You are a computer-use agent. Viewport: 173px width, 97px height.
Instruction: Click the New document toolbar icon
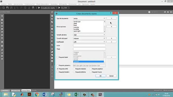4,8
